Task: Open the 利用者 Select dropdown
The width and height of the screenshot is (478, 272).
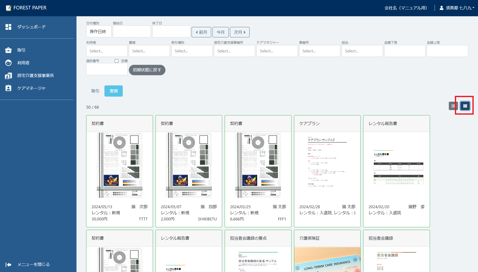Action: (107, 51)
